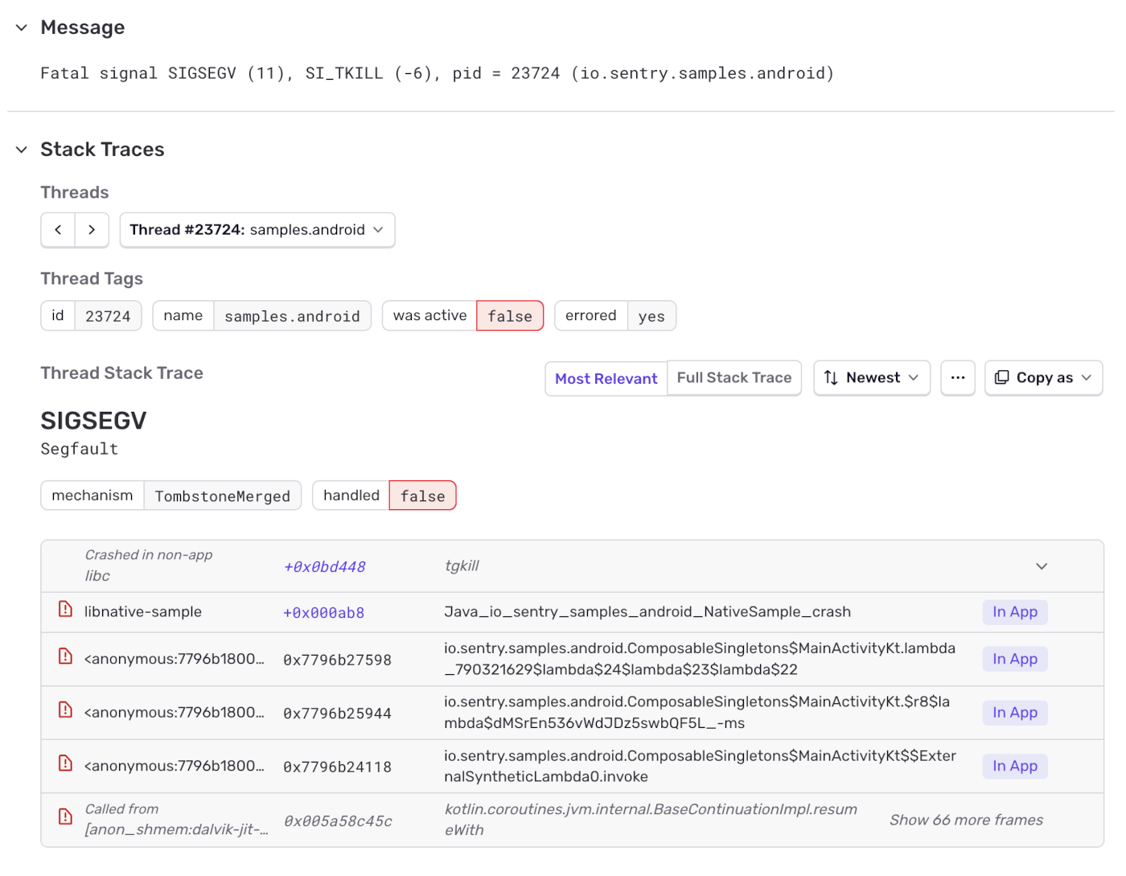Click the Copy as button
Viewport: 1126px width, 876px height.
point(1043,377)
